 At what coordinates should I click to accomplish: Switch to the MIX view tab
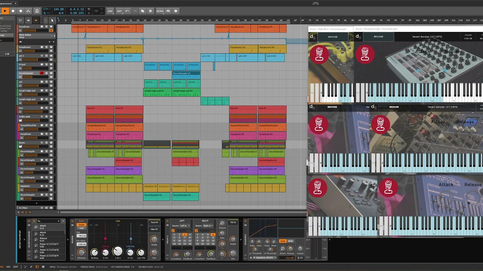8,267
